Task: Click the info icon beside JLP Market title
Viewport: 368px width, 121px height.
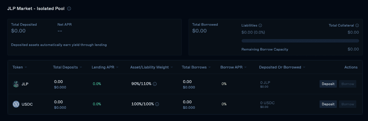Action: point(69,9)
